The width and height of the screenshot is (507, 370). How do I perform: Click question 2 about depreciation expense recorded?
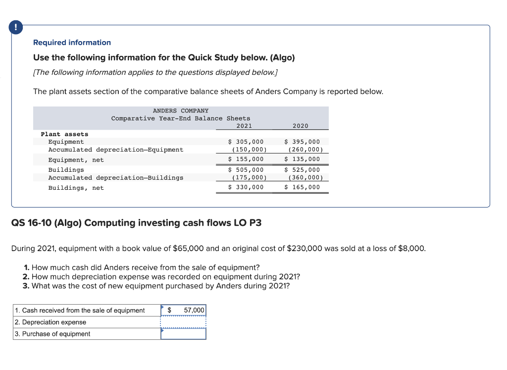pos(161,277)
